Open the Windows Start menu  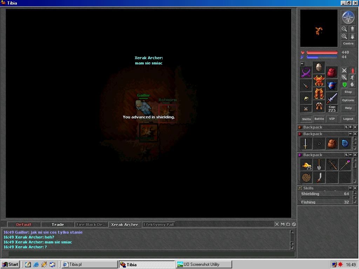click(10, 264)
